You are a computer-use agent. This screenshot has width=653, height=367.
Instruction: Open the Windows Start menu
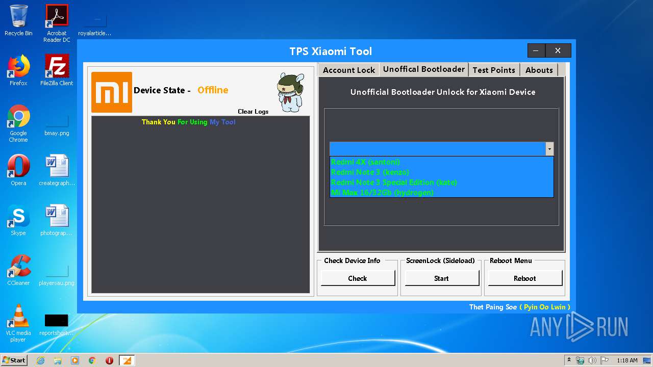(x=14, y=360)
